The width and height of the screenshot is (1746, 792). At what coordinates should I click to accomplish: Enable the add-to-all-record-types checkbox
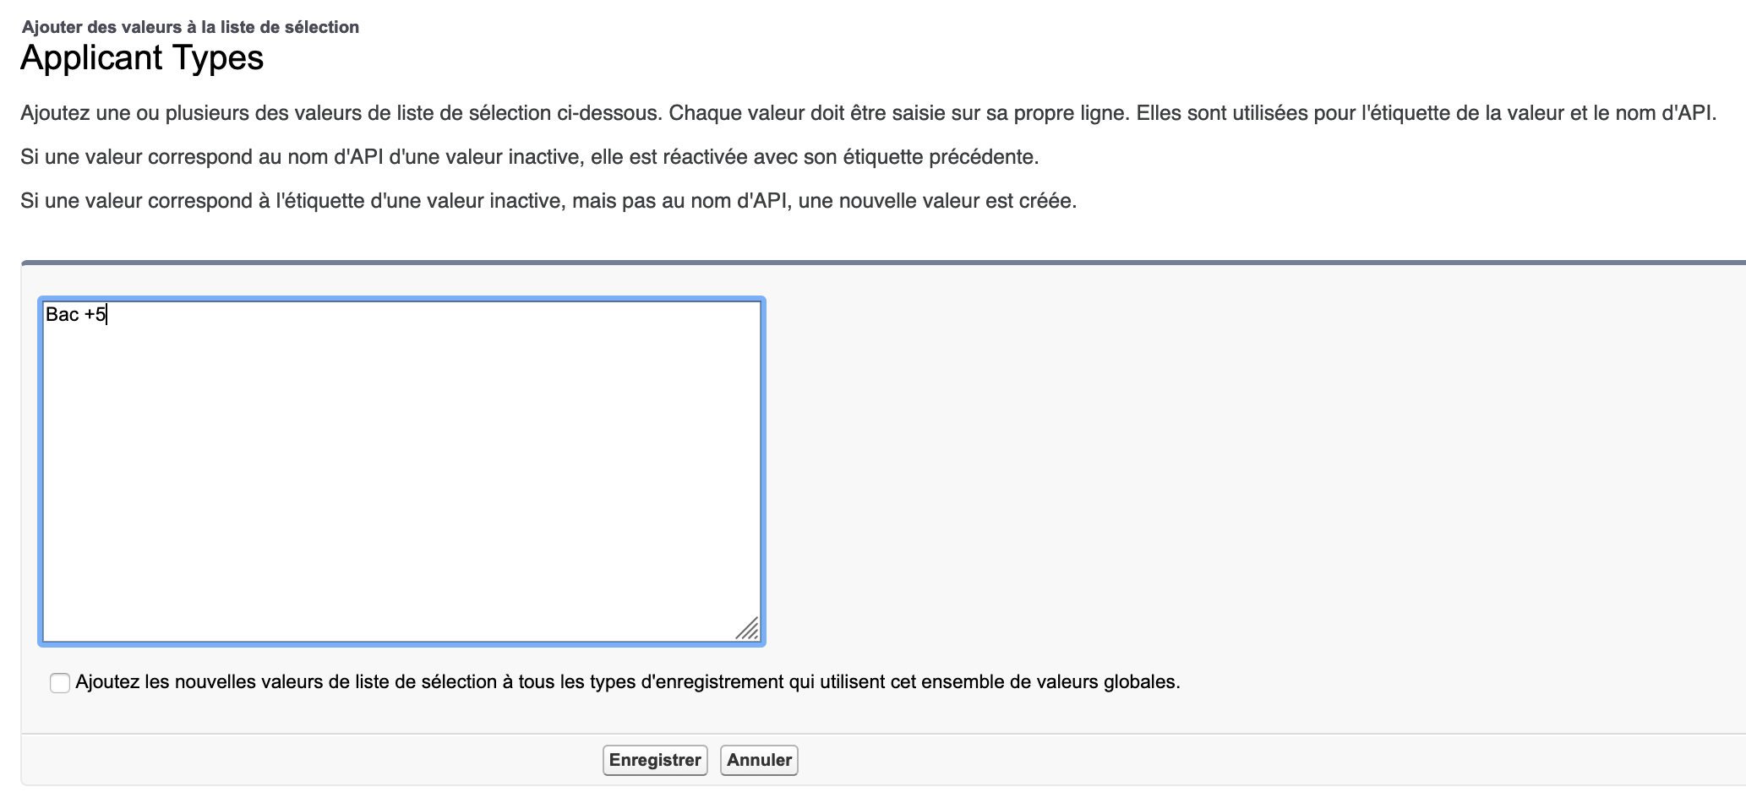coord(60,683)
